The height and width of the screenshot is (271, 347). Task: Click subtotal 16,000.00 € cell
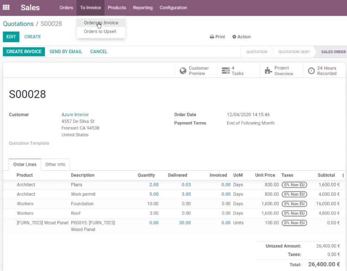click(328, 204)
